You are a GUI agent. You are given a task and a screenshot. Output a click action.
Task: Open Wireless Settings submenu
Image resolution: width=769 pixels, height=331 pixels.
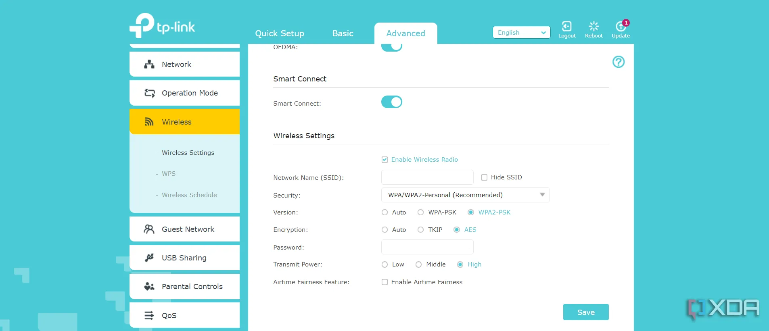point(188,153)
